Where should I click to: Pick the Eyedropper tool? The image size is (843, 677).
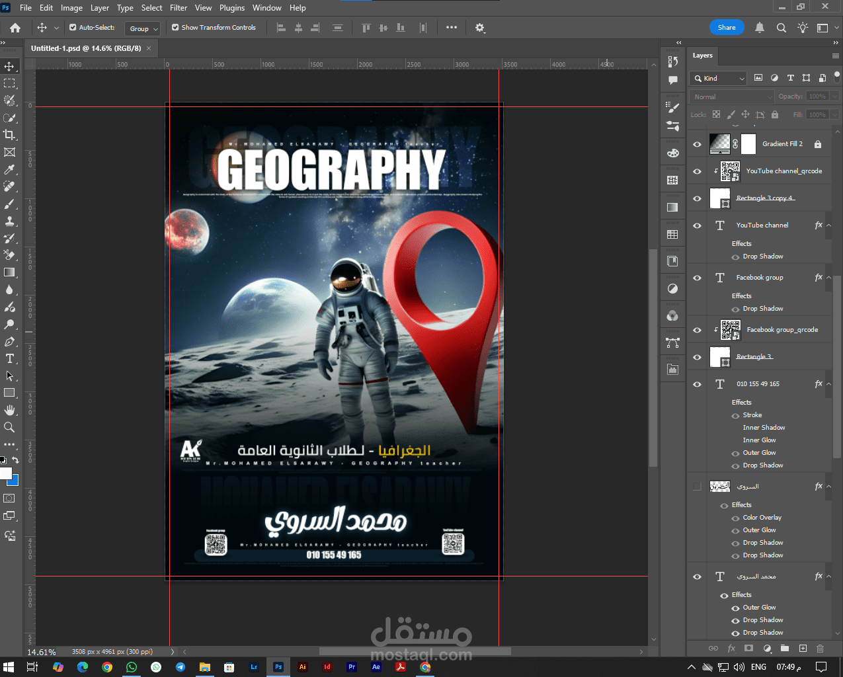click(9, 170)
